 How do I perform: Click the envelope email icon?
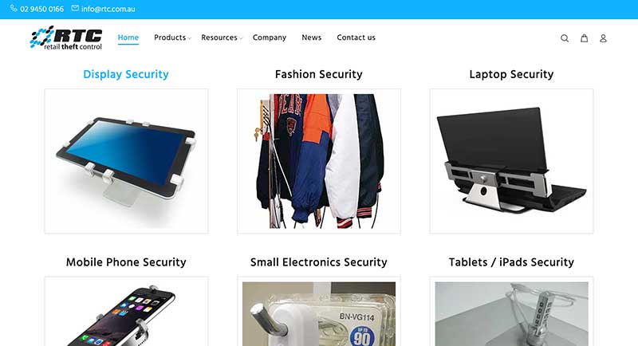pyautogui.click(x=75, y=8)
